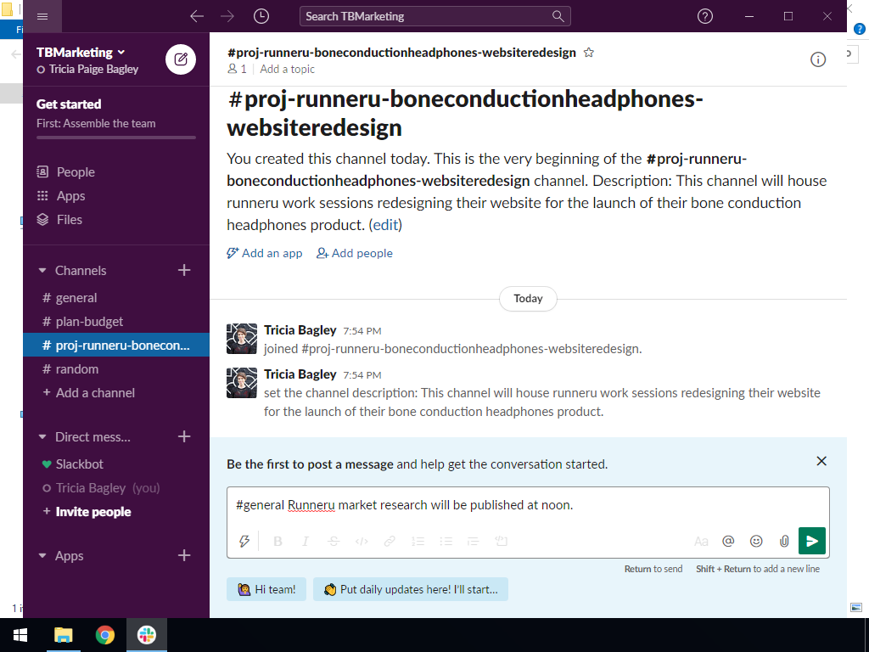This screenshot has height=652, width=869.
Task: Dismiss the first-message banner with X
Action: pos(821,461)
